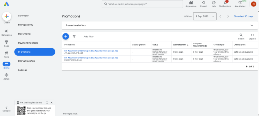259x116 pixels.
Task: Click Status for promo 4VUWL-KXDJP-D44A
Action: (160, 52)
